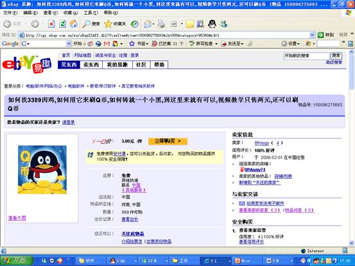355x266 pixels.
Task: Switch to the 我的易趣 tab
Action: 117,65
